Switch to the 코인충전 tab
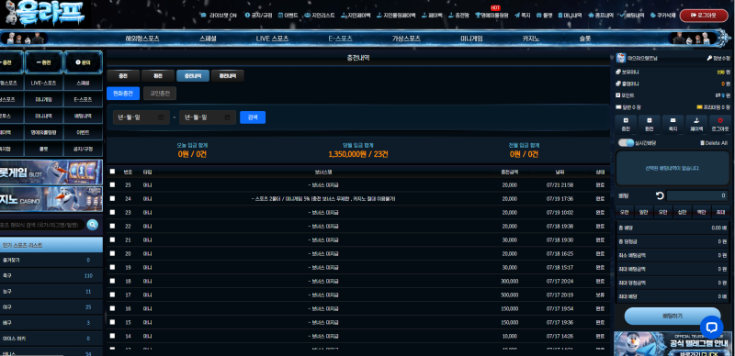 click(x=160, y=94)
